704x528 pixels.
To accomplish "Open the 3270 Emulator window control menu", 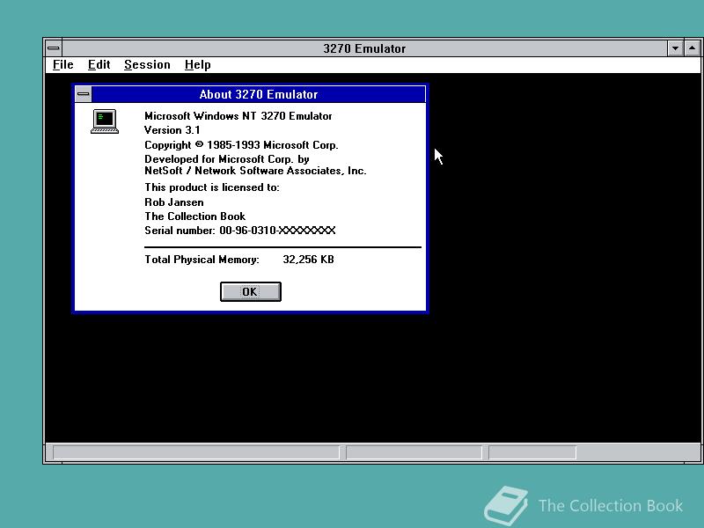I will (54, 48).
